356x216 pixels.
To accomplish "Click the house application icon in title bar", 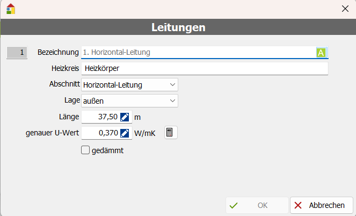I will click(10, 9).
